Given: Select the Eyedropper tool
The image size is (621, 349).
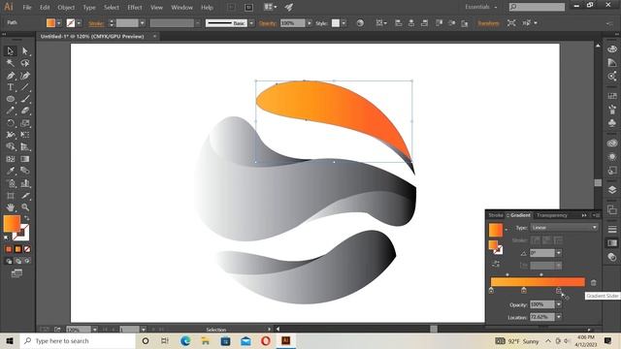Looking at the screenshot, I should coord(11,171).
